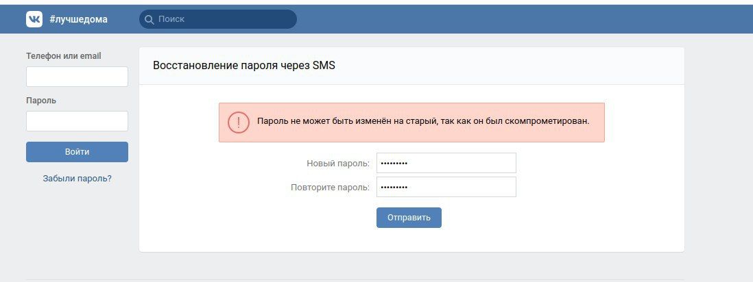Click the Повторите пароль: label

(x=331, y=188)
